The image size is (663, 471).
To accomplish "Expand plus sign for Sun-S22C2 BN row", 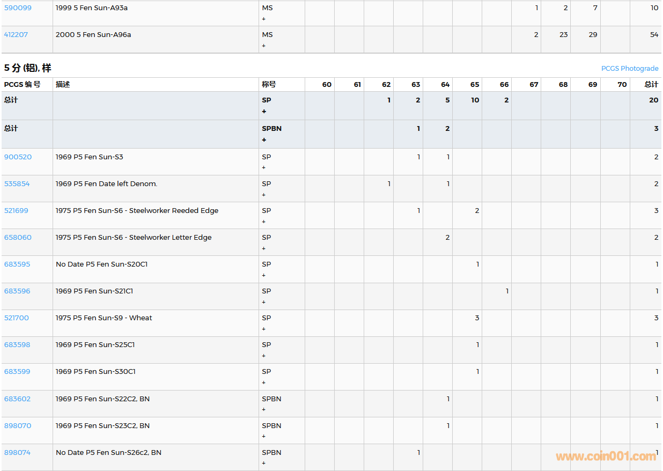I will pos(263,410).
